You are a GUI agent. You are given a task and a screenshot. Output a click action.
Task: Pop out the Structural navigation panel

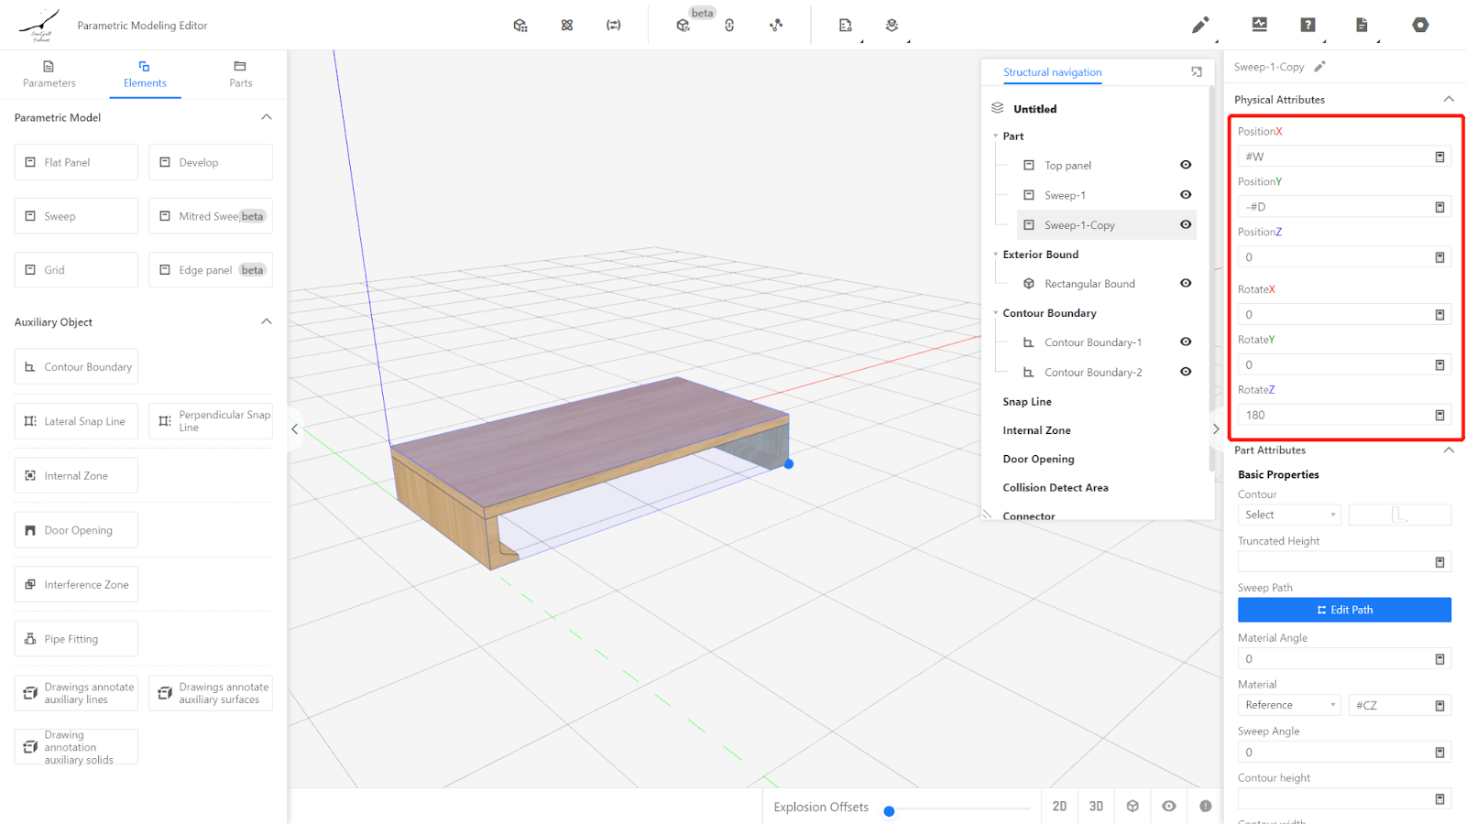click(x=1196, y=72)
